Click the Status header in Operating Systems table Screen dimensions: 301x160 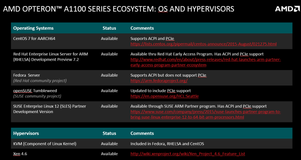point(109,28)
